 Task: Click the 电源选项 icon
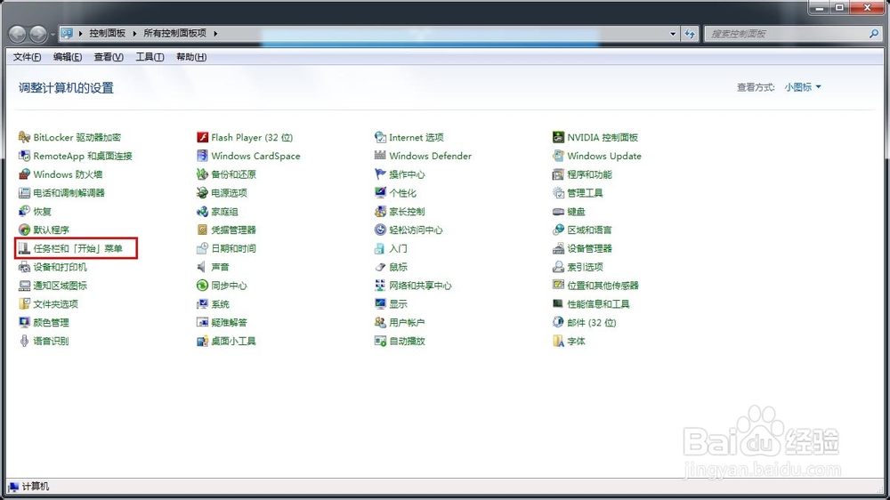202,192
